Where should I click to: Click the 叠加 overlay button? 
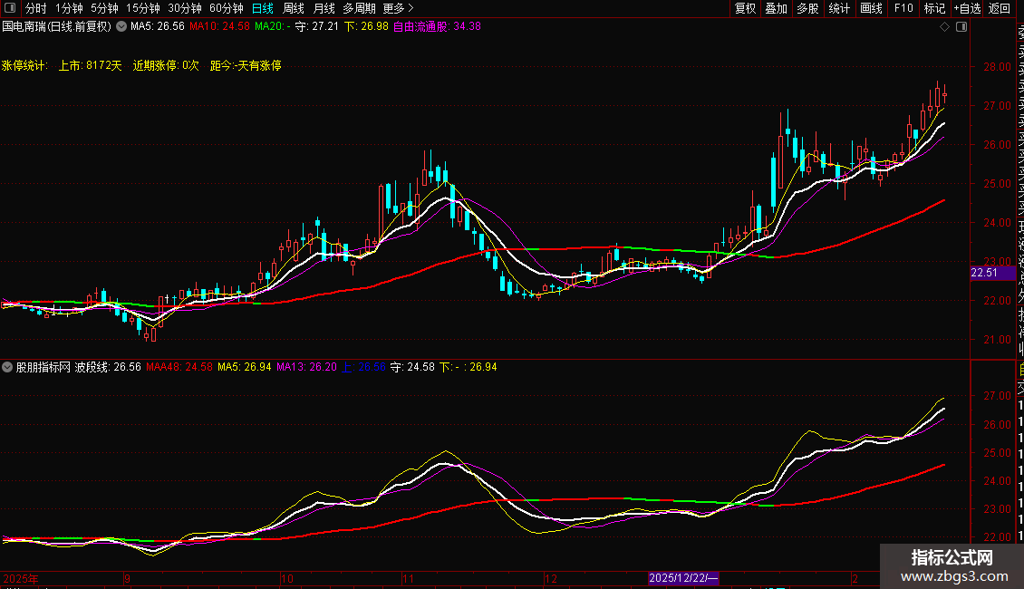click(x=777, y=8)
